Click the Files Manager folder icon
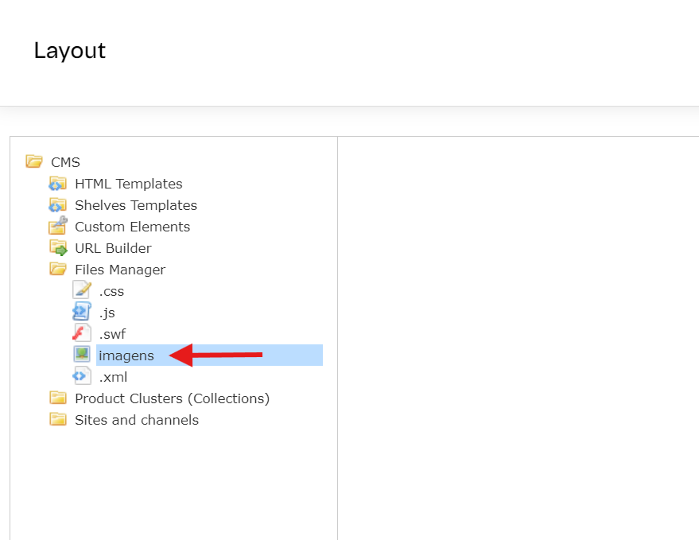 coord(57,269)
